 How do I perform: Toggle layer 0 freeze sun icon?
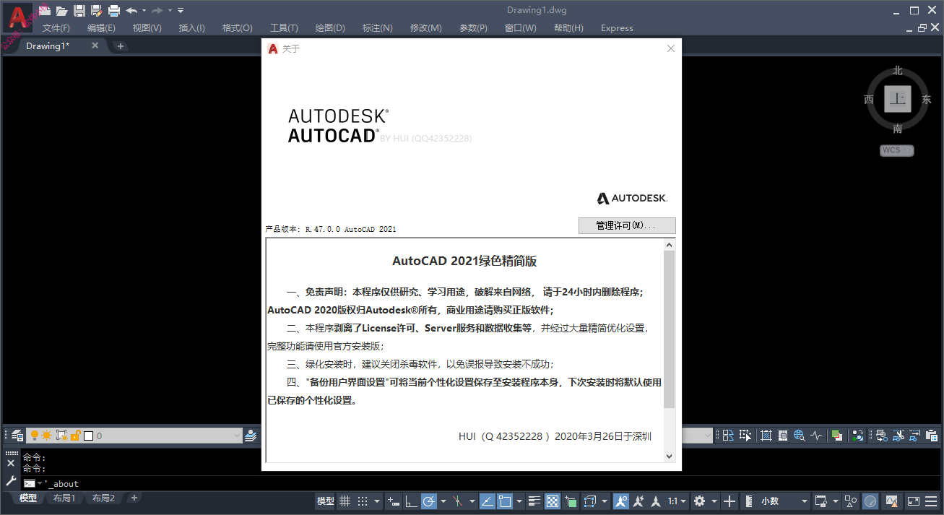47,436
